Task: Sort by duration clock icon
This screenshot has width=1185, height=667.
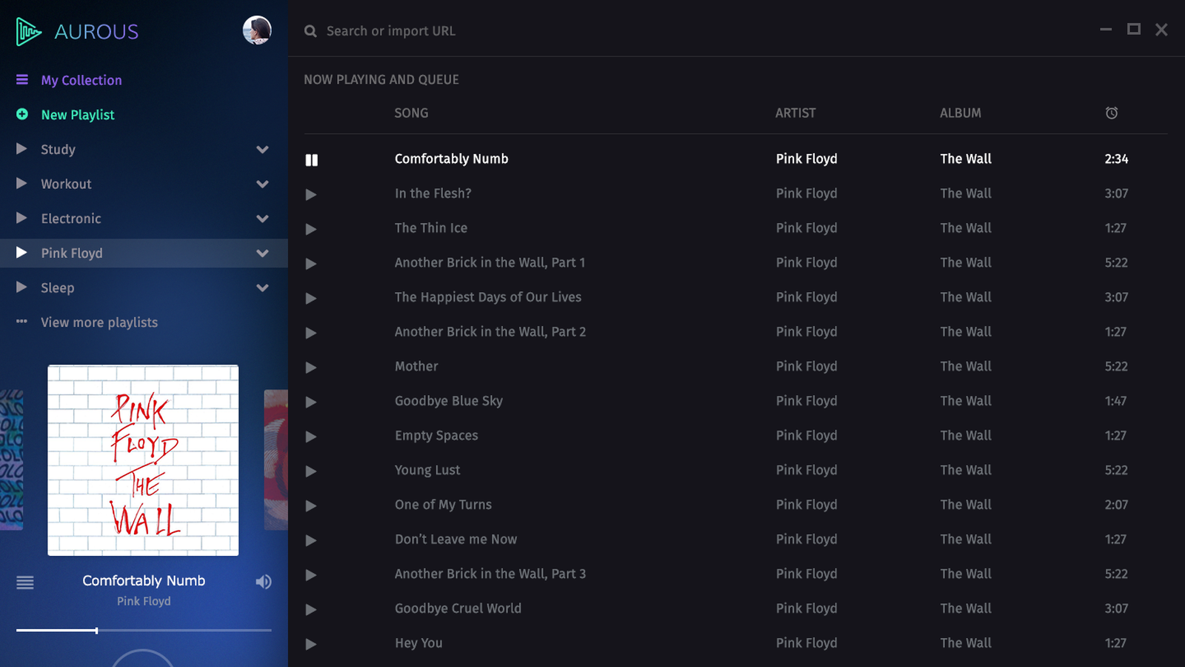Action: [x=1112, y=113]
